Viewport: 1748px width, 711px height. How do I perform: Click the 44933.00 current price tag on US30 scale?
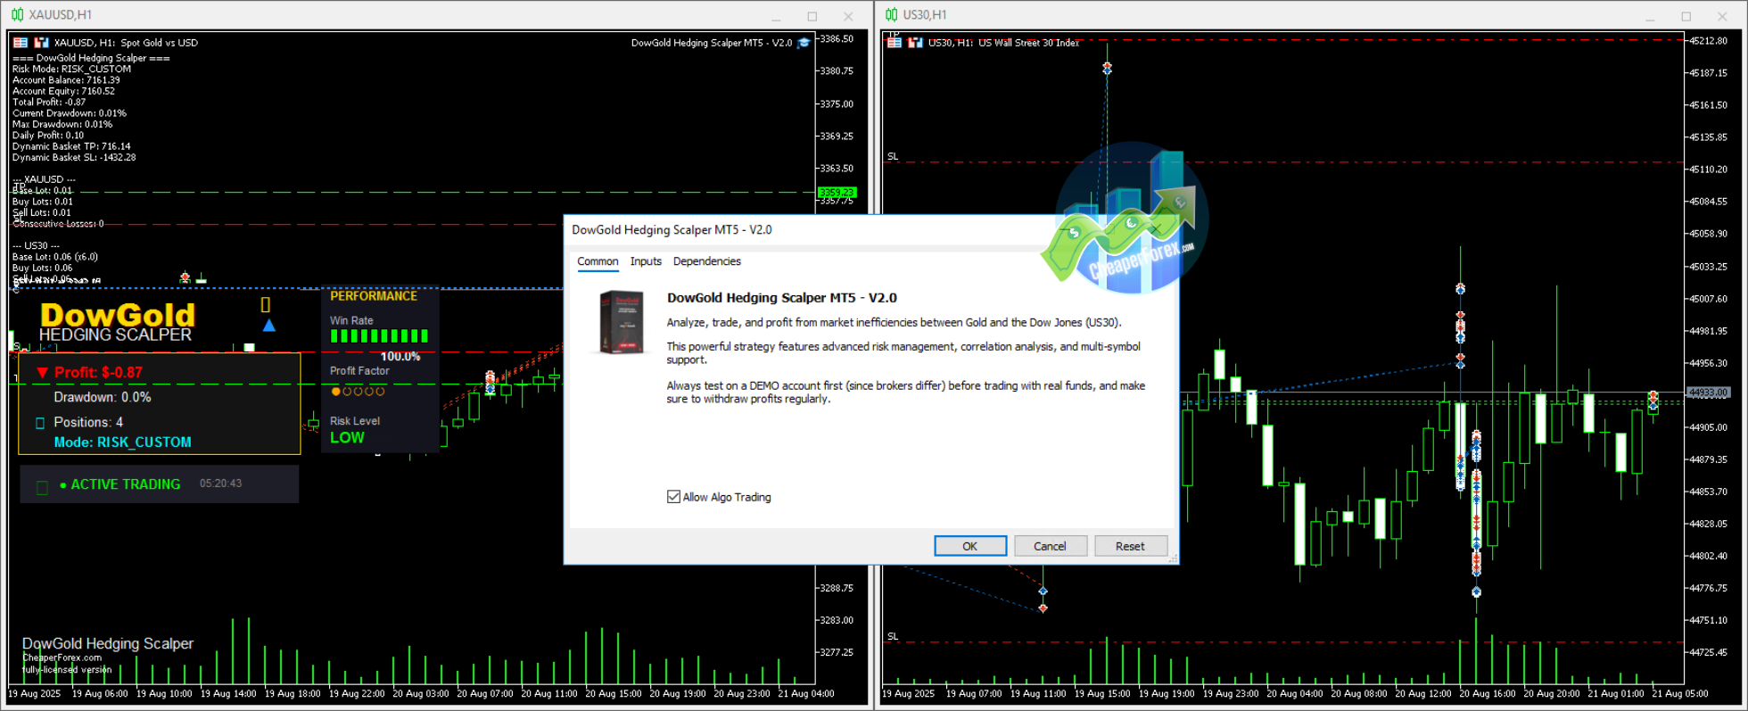pyautogui.click(x=1709, y=393)
